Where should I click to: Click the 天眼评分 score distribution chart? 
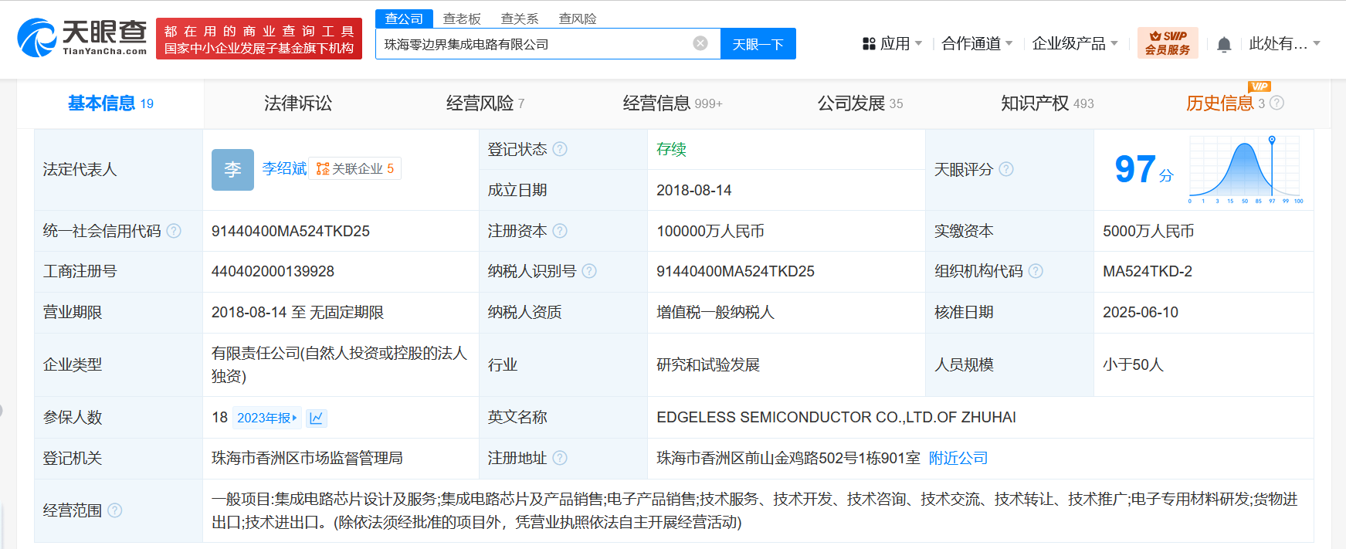coord(1245,169)
